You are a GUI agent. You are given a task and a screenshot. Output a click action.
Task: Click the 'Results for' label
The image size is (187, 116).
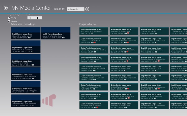click(x=60, y=9)
